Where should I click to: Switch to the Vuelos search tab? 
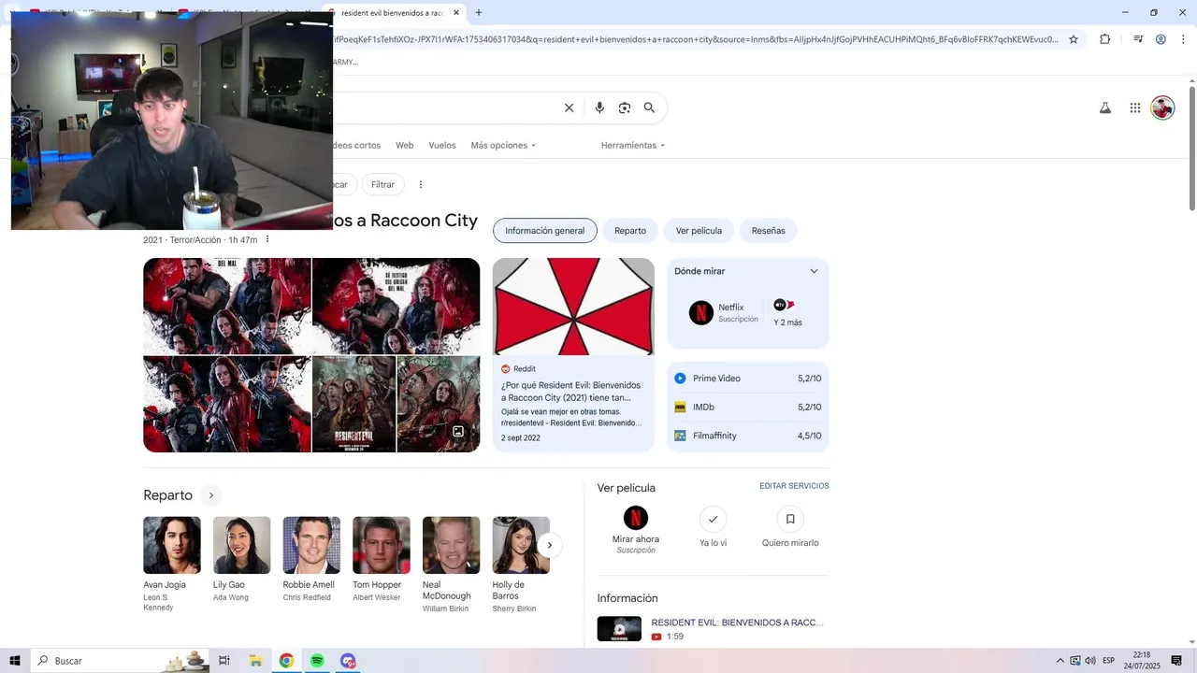click(x=442, y=146)
